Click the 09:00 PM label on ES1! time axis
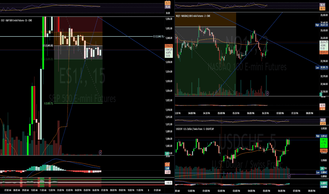Viewport: 329px width, 194px height. pos(122,190)
